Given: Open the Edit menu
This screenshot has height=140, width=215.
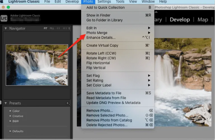Looking at the screenshot, I should (58, 2).
